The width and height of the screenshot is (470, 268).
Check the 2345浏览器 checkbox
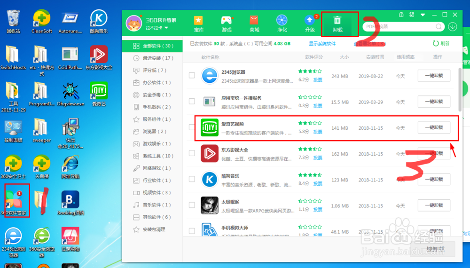192,75
